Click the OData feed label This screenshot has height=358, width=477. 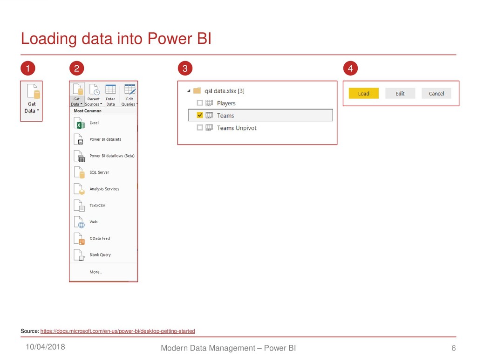tap(100, 238)
